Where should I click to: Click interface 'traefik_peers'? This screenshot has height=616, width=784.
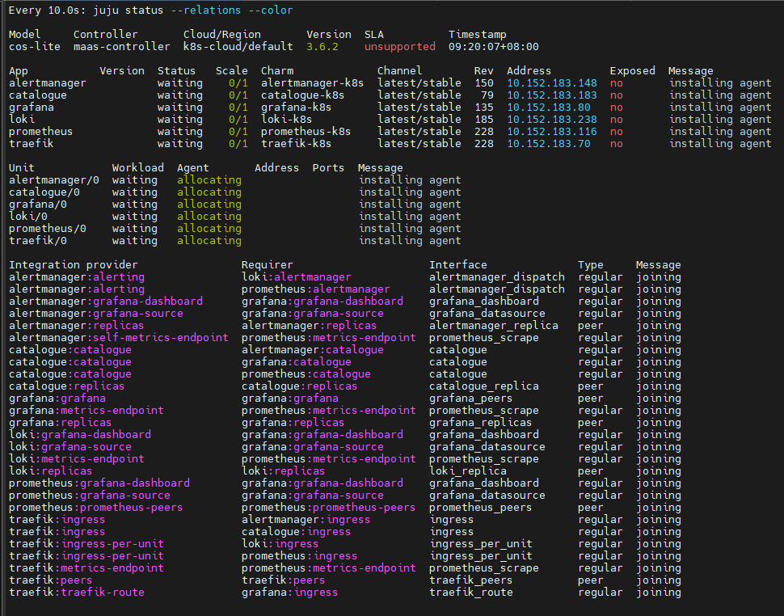(471, 580)
